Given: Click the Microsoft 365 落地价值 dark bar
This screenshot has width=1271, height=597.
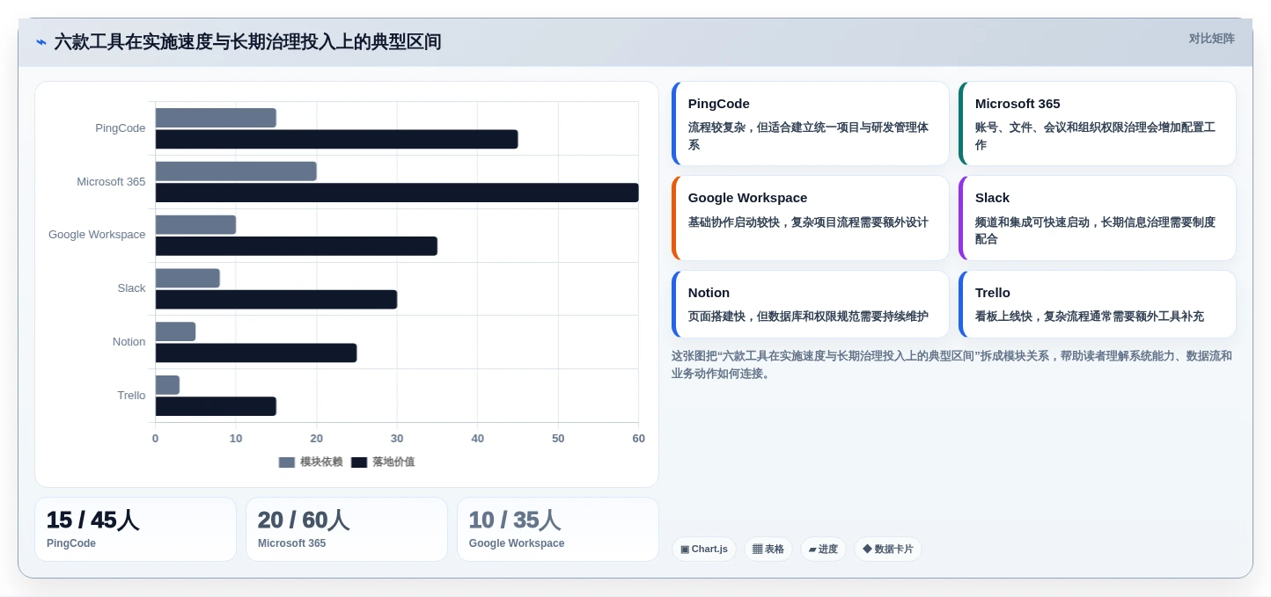Looking at the screenshot, I should 397,193.
